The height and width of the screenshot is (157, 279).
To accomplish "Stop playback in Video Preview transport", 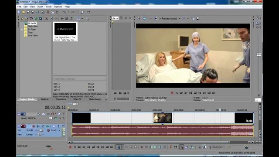I will tap(195, 93).
